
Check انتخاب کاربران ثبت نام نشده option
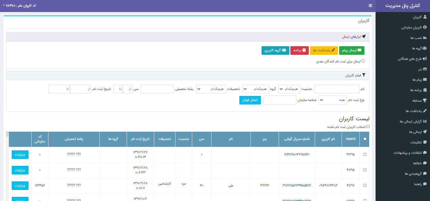point(368,127)
